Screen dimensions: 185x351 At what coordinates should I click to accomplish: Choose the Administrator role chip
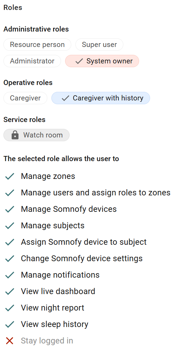(32, 61)
